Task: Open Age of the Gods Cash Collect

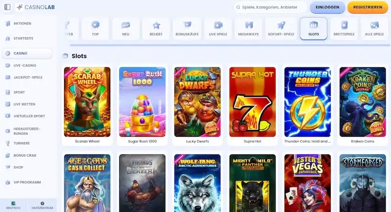Action: coord(87,183)
